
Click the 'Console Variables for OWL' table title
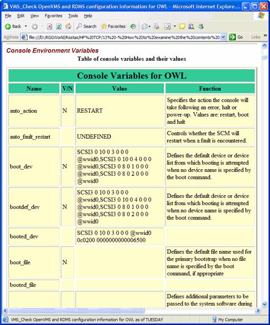click(x=131, y=75)
